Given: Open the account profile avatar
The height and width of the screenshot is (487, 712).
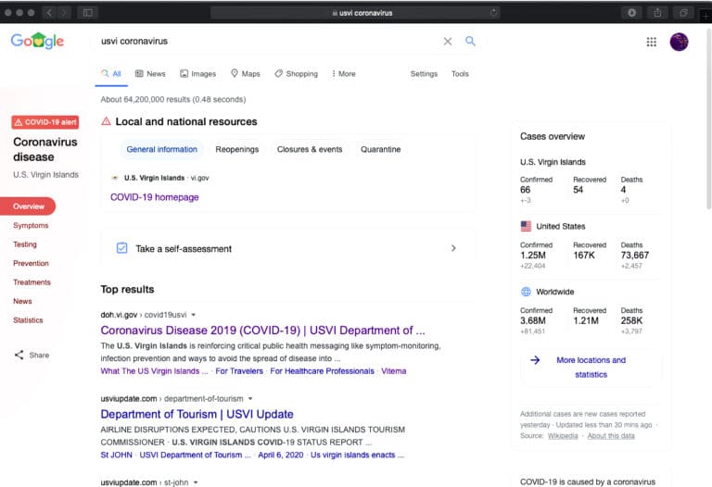Looking at the screenshot, I should pos(679,42).
